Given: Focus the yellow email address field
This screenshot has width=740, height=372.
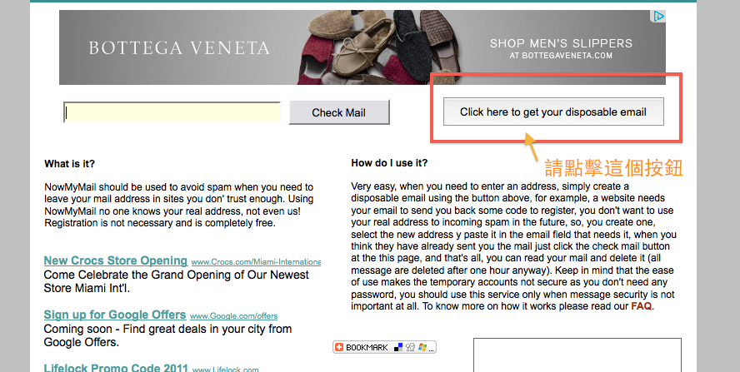Looking at the screenshot, I should pos(172,112).
